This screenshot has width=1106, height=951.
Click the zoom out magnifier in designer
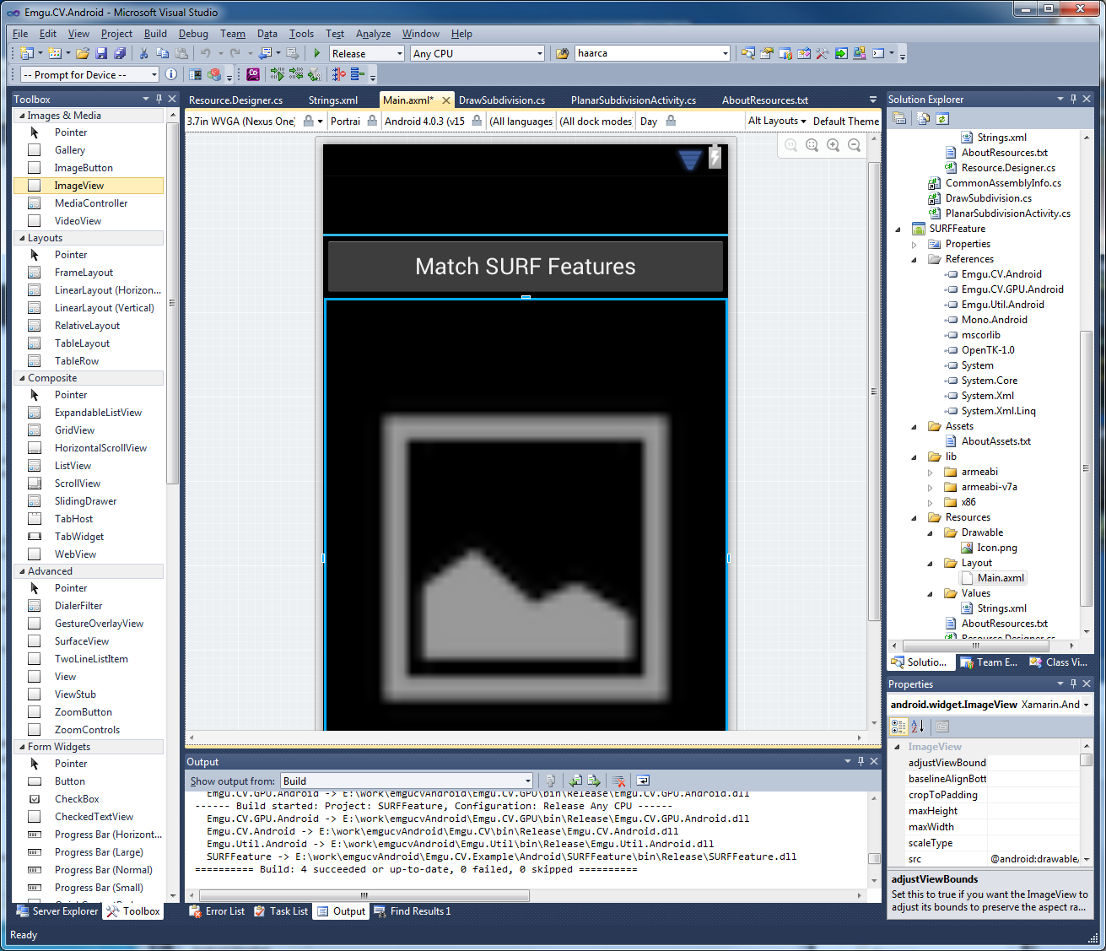point(854,145)
